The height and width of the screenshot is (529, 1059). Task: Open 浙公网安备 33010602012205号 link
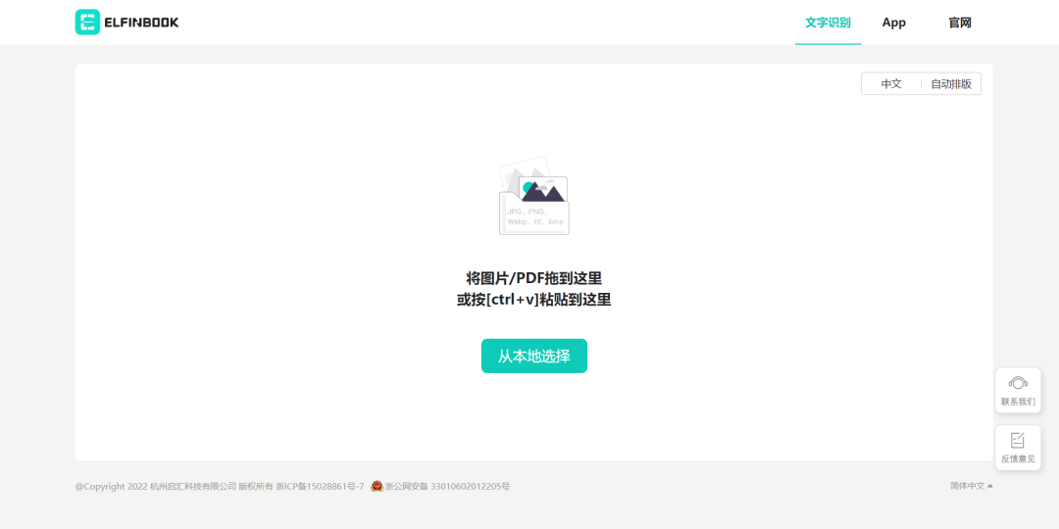(x=447, y=487)
